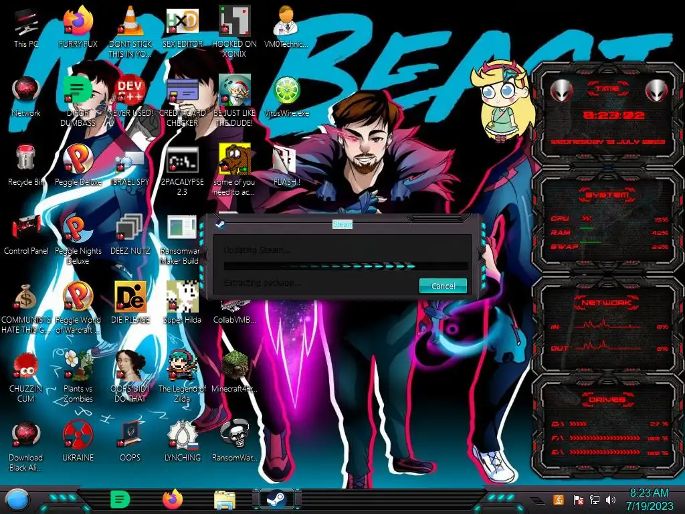Screen dimensions: 685x514
Task: Select the CHUZZIN red fuzzball icon
Action: click(x=26, y=377)
